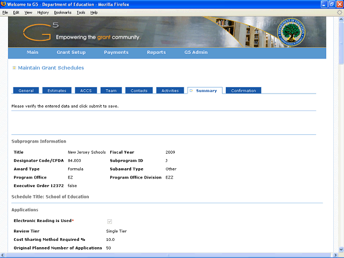
Task: Open the History menu
Action: pos(43,12)
